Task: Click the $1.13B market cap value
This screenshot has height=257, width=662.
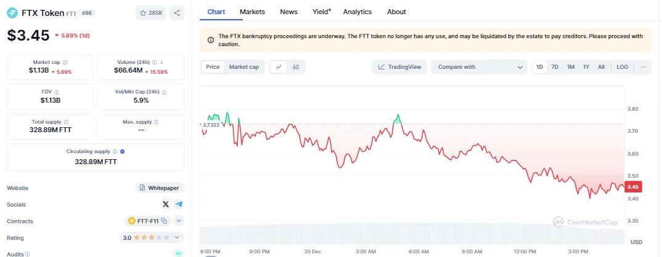Action: coord(39,70)
